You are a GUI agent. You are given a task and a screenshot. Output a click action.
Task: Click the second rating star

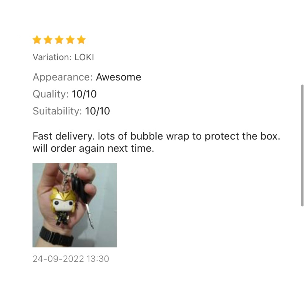(48, 40)
